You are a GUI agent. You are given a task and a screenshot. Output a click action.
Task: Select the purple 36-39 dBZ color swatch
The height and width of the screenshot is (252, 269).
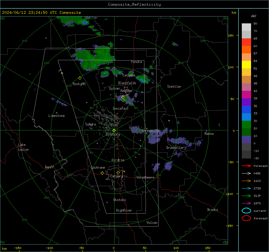coord(246,102)
